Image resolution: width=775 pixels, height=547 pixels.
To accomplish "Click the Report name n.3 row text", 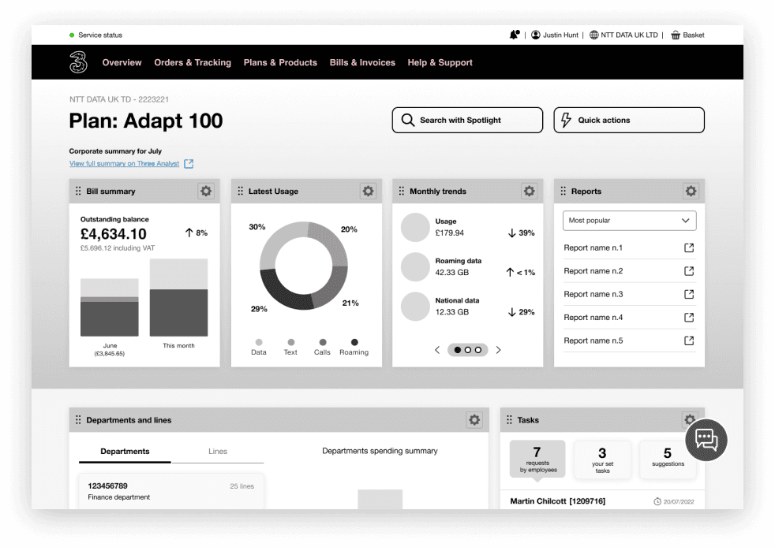I will coord(593,294).
